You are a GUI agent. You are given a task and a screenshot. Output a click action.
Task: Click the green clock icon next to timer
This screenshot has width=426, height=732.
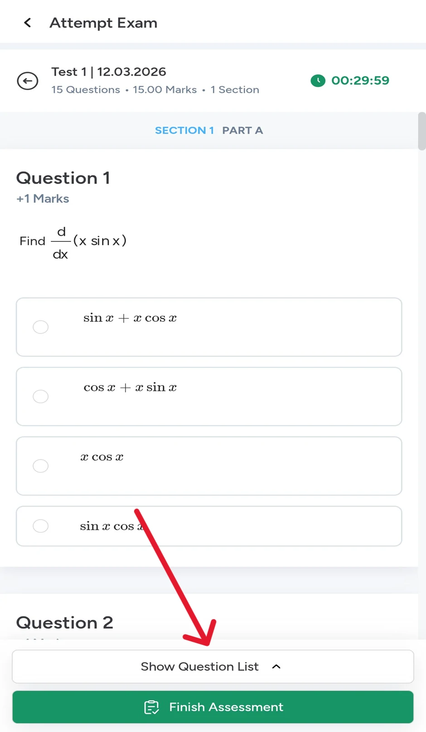pos(318,81)
